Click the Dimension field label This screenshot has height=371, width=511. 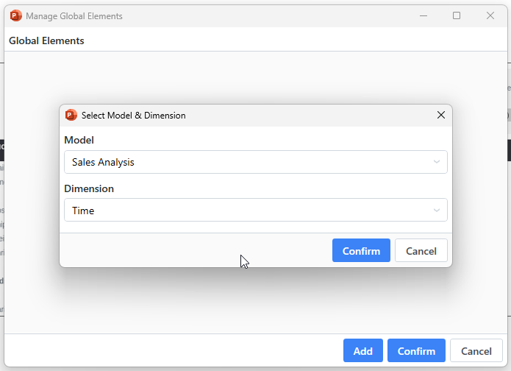[89, 188]
